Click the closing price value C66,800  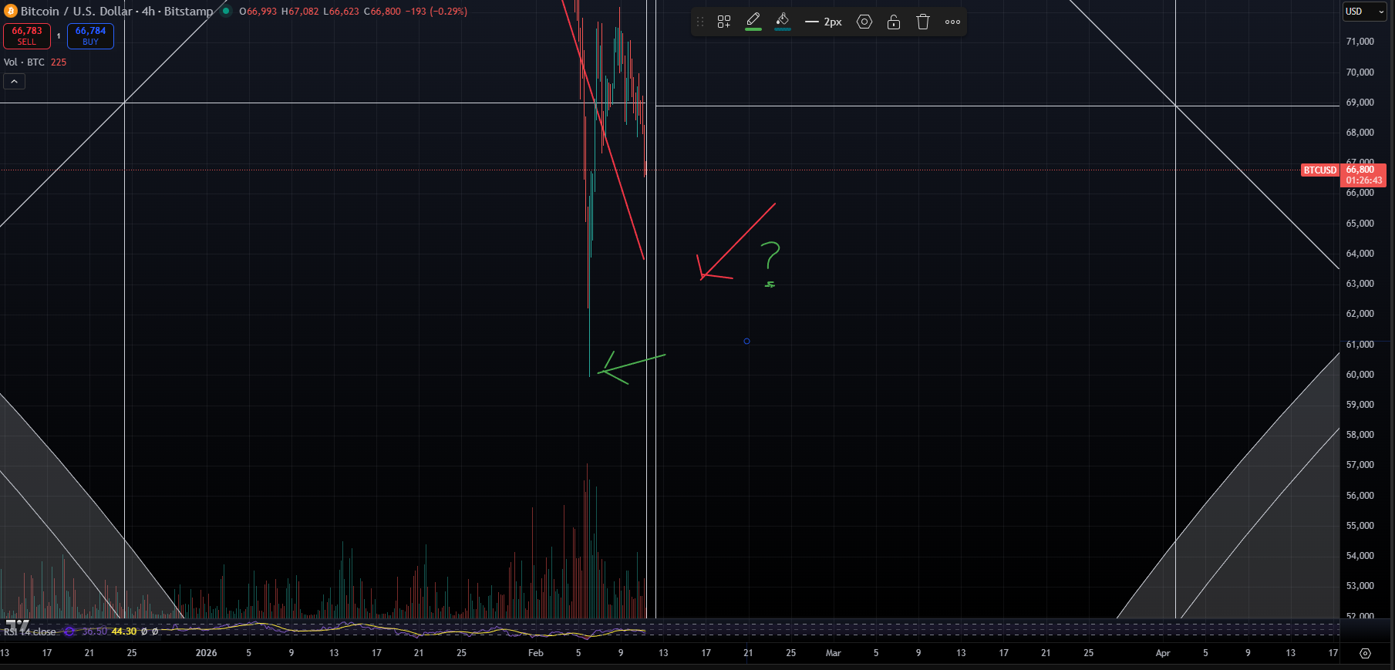(x=382, y=12)
